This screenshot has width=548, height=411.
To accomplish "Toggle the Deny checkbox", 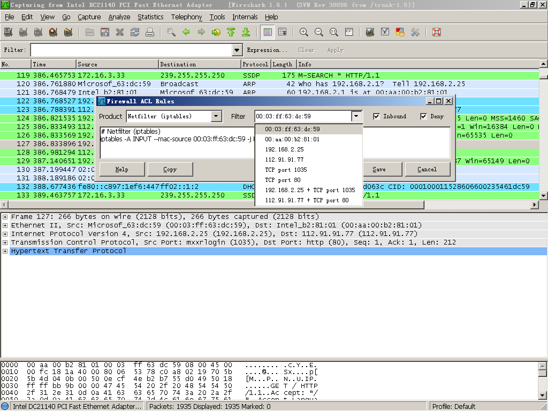I will pyautogui.click(x=423, y=116).
